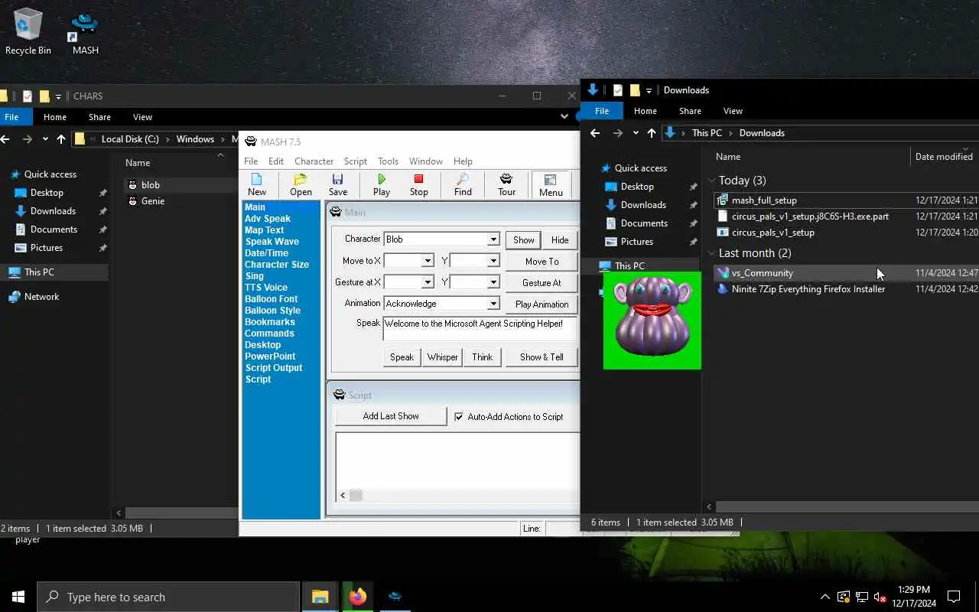Toggle the Menu button in MASH toolbar
The height and width of the screenshot is (612, 979).
tap(551, 184)
